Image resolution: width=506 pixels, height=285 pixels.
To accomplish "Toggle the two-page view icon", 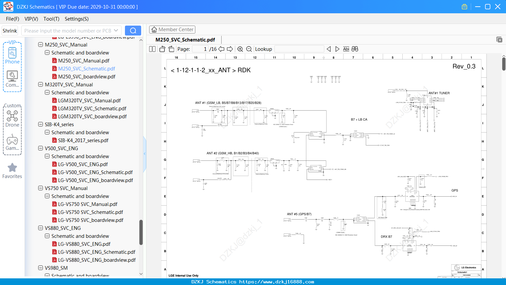I will click(152, 49).
